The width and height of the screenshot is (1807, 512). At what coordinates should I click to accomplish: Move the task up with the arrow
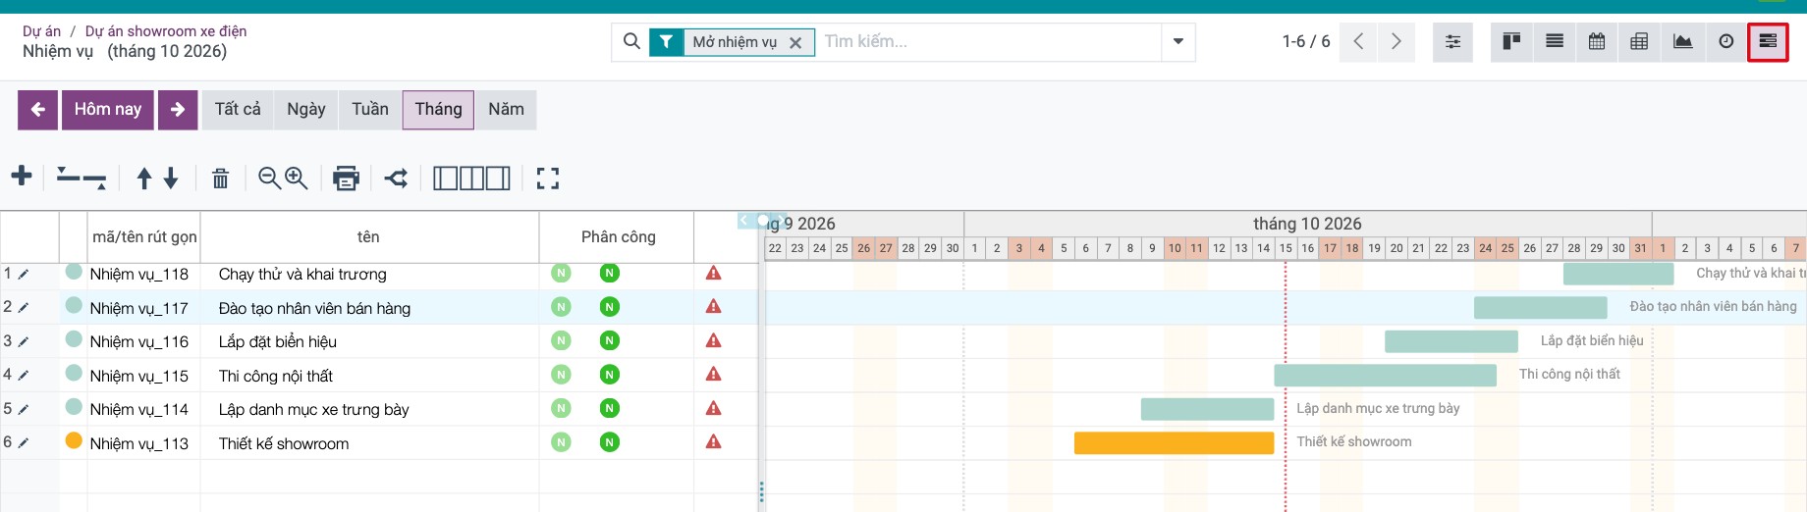point(144,178)
